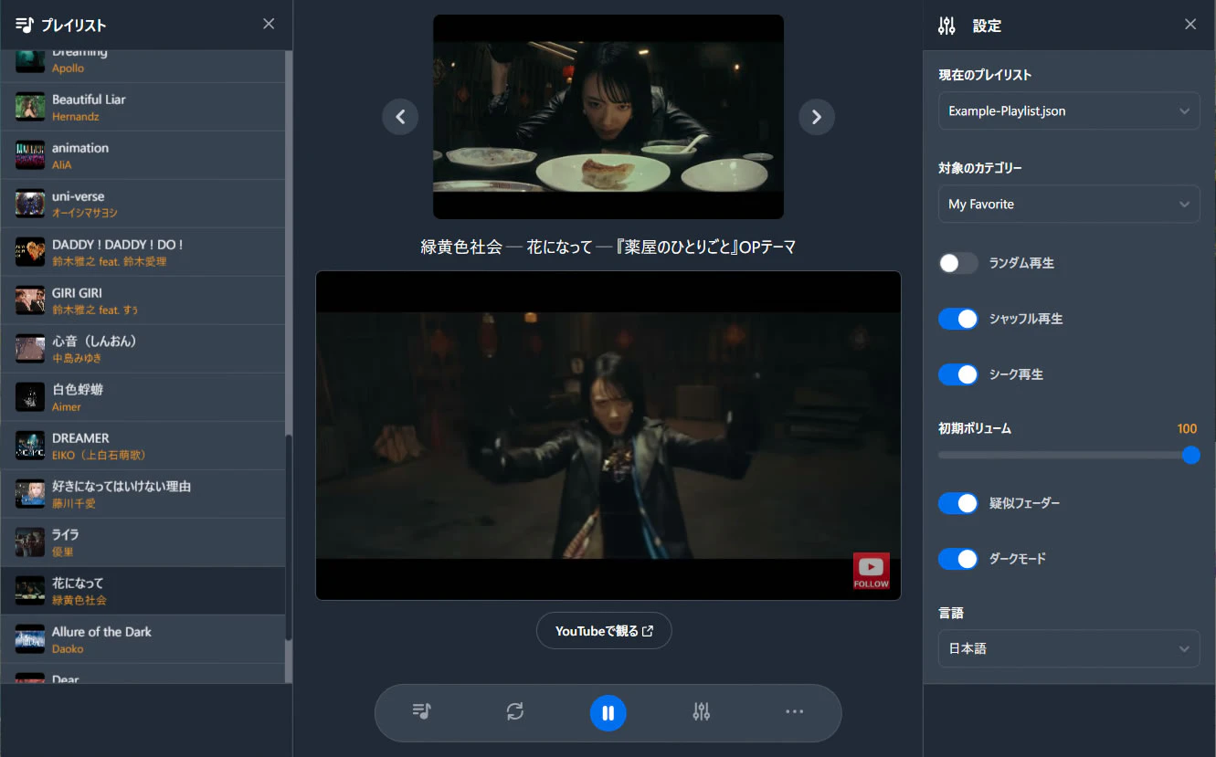Click the YouTube FOLLOW icon on the video

pyautogui.click(x=871, y=571)
